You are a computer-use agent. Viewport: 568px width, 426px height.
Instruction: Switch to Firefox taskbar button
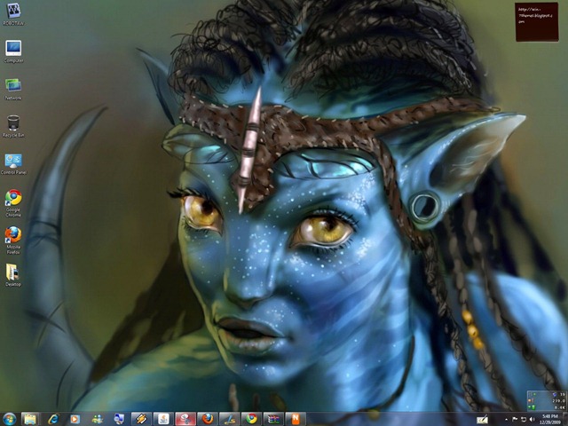point(208,419)
